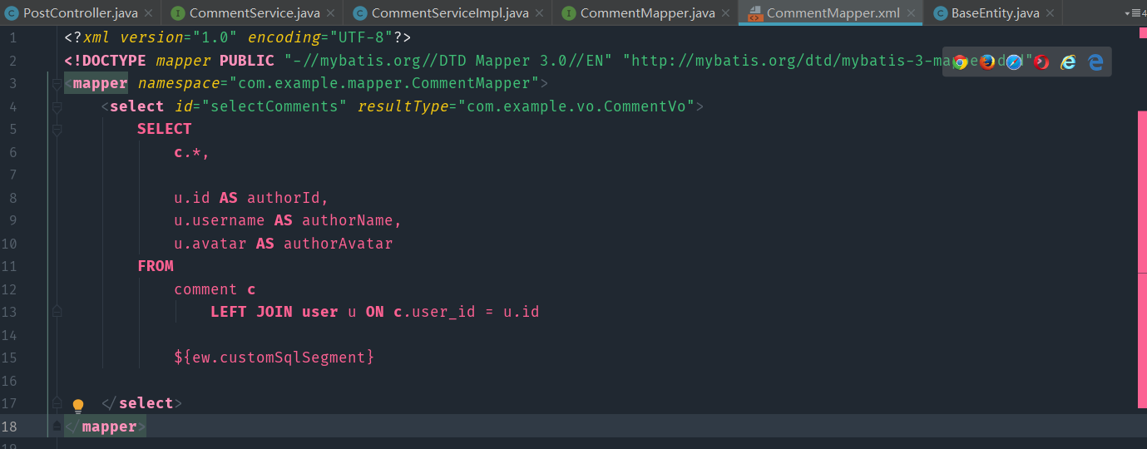
Task: Close the PostController.java tab
Action: click(x=148, y=13)
